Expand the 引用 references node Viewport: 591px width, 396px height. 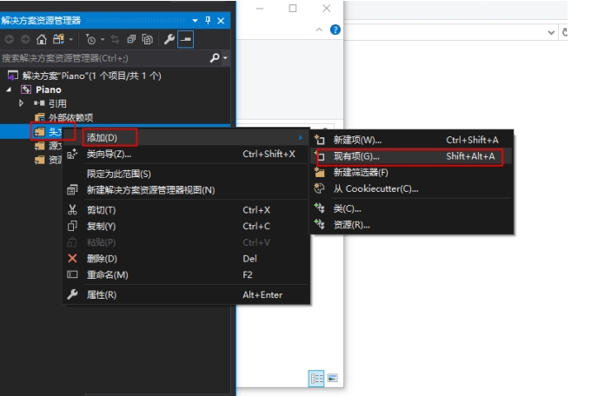(22, 103)
